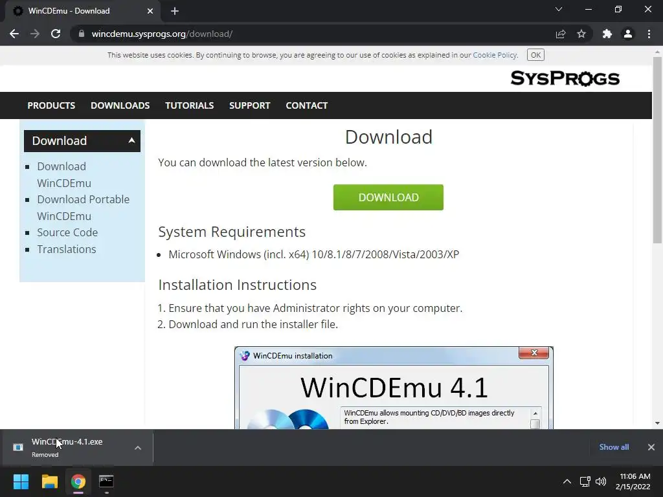This screenshot has width=663, height=497.
Task: Open the volume tray icon
Action: tap(600, 481)
